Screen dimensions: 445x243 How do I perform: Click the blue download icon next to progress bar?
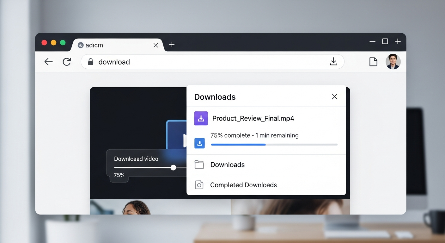click(x=199, y=143)
